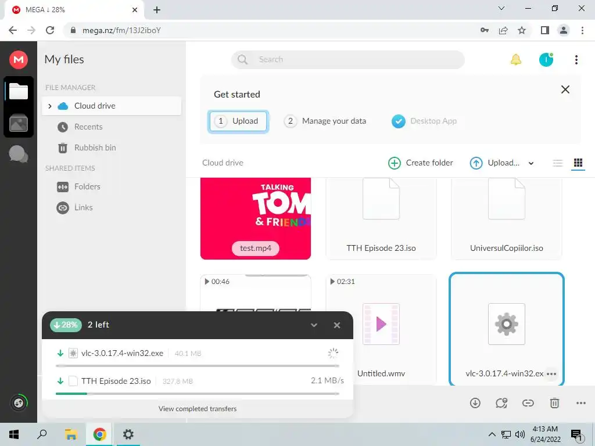
Task: Open the file manager folder icon in sidebar
Action: [18, 91]
